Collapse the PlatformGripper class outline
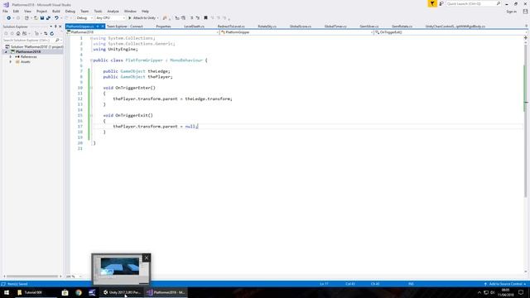The height and width of the screenshot is (298, 530). [91, 60]
